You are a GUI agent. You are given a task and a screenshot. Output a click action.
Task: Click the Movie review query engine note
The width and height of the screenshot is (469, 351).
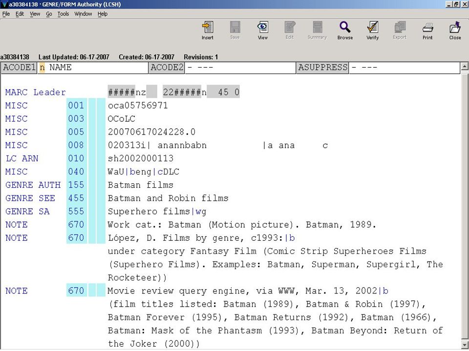click(x=275, y=317)
